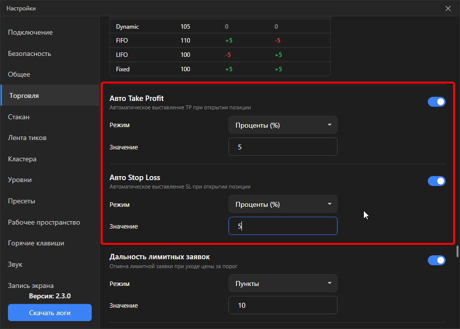The height and width of the screenshot is (329, 460).
Task: Click the Дальность лимитных заявок heading
Action: coord(160,257)
